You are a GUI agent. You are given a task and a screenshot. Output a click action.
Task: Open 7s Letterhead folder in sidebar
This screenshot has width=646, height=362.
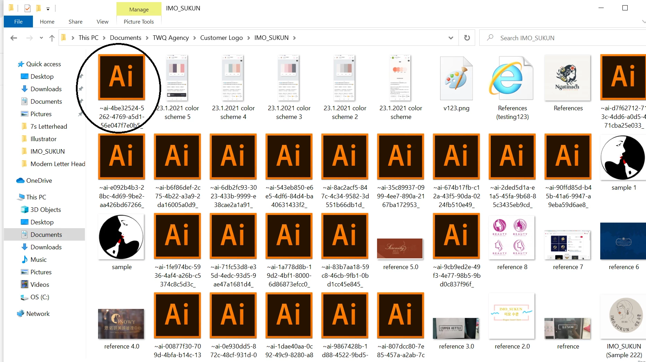49,126
